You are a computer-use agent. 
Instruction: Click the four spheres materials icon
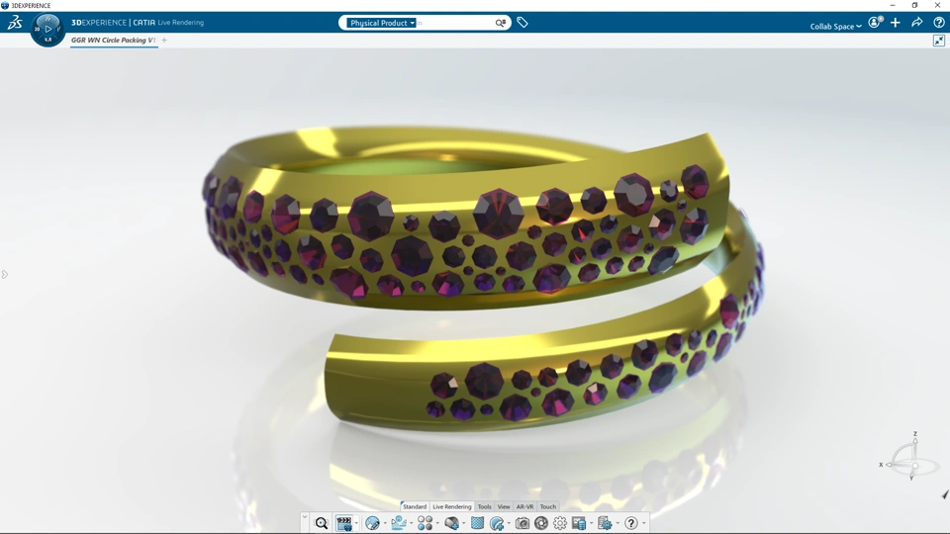[x=426, y=523]
